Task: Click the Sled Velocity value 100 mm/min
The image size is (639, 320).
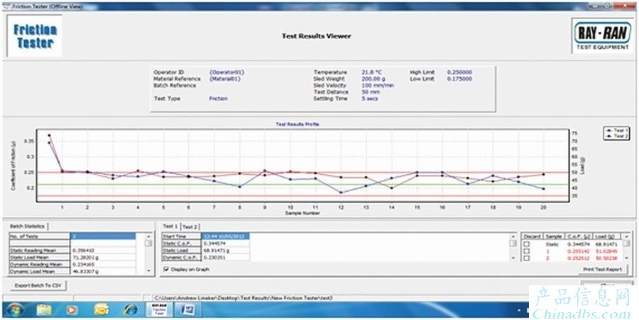Action: [378, 86]
